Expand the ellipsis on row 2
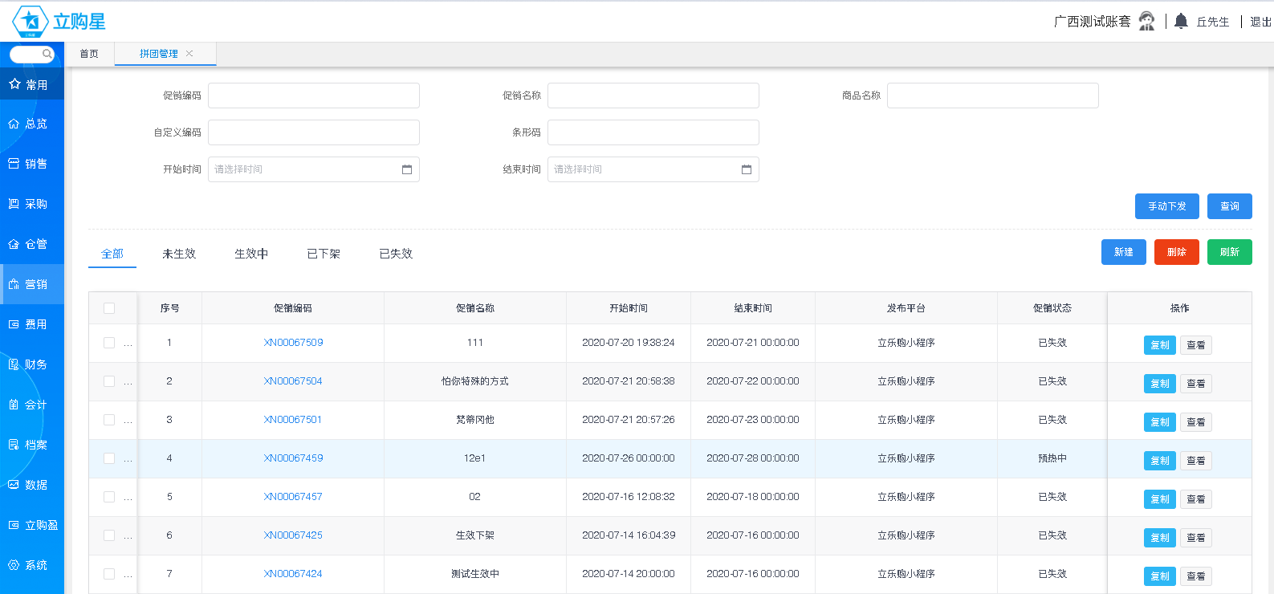The height and width of the screenshot is (594, 1274). pyautogui.click(x=128, y=382)
